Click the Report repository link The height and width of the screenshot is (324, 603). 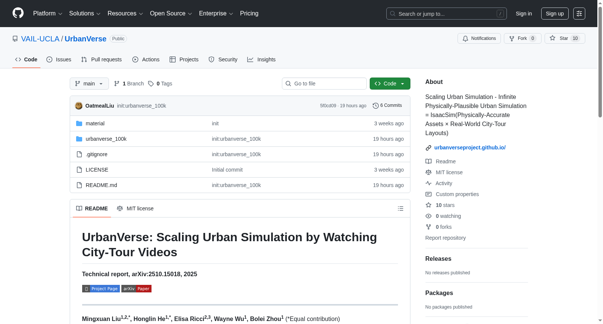point(445,238)
